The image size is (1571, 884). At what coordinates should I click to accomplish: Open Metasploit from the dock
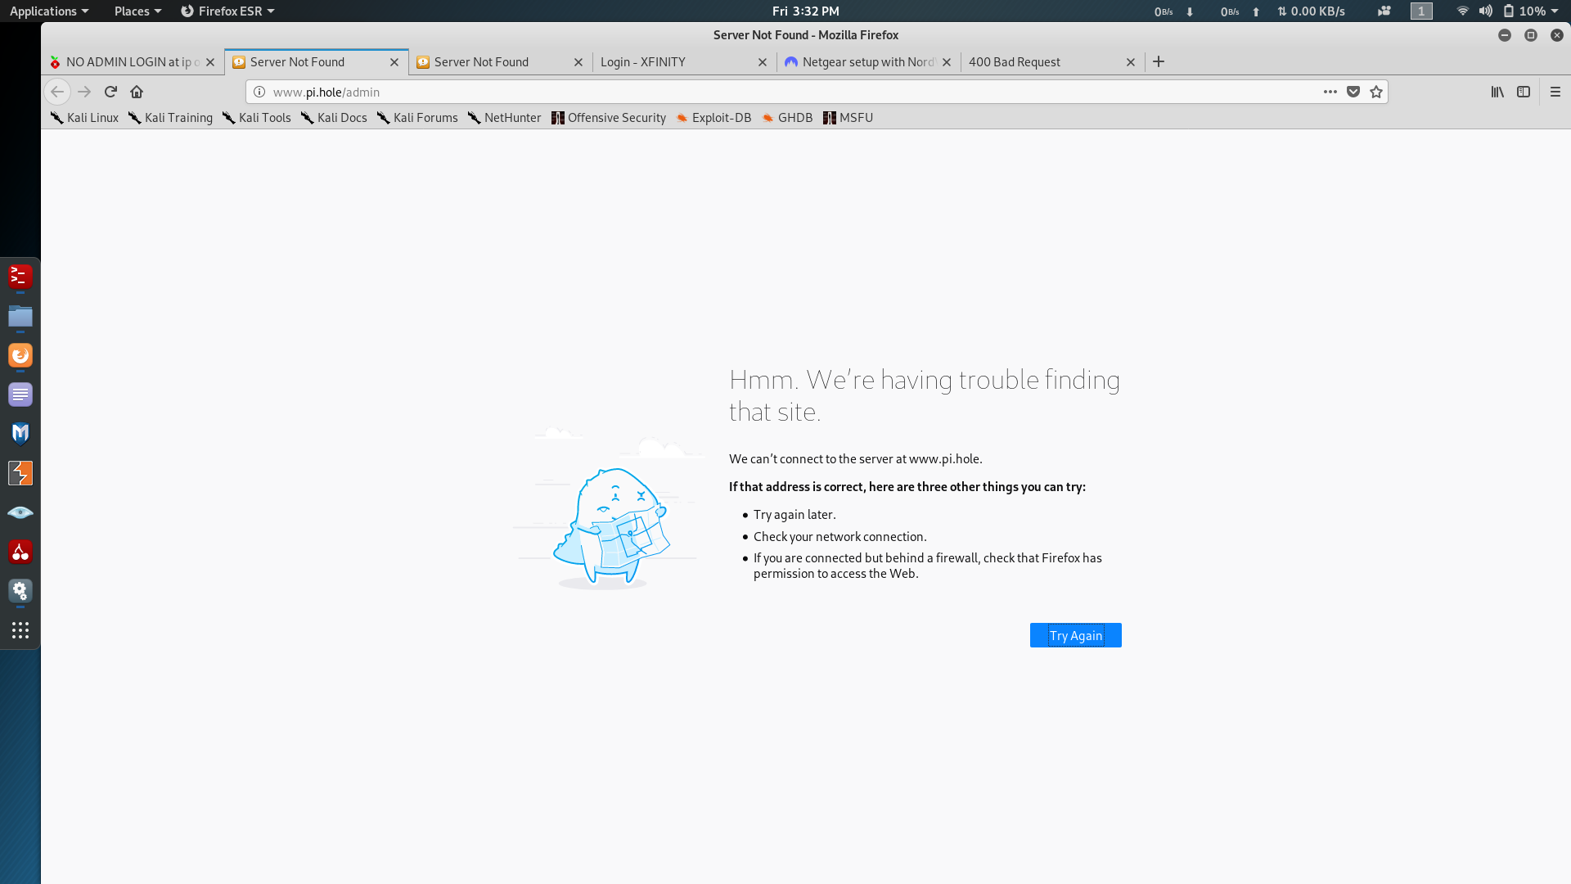tap(20, 434)
